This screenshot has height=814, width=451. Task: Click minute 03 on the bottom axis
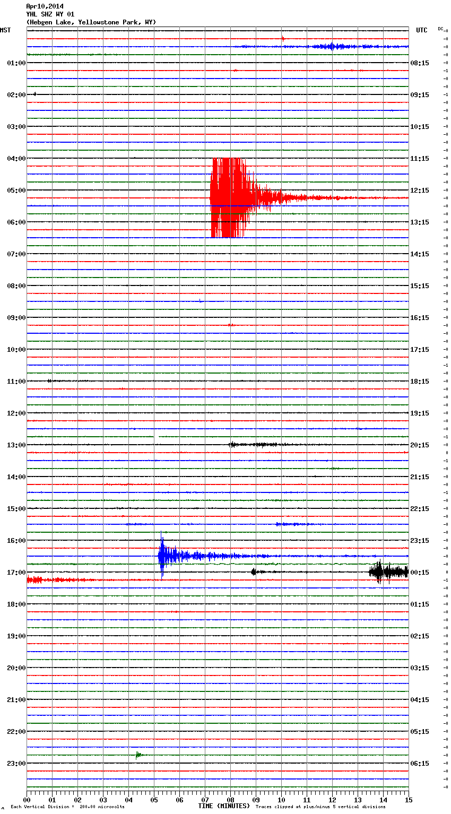(x=103, y=800)
